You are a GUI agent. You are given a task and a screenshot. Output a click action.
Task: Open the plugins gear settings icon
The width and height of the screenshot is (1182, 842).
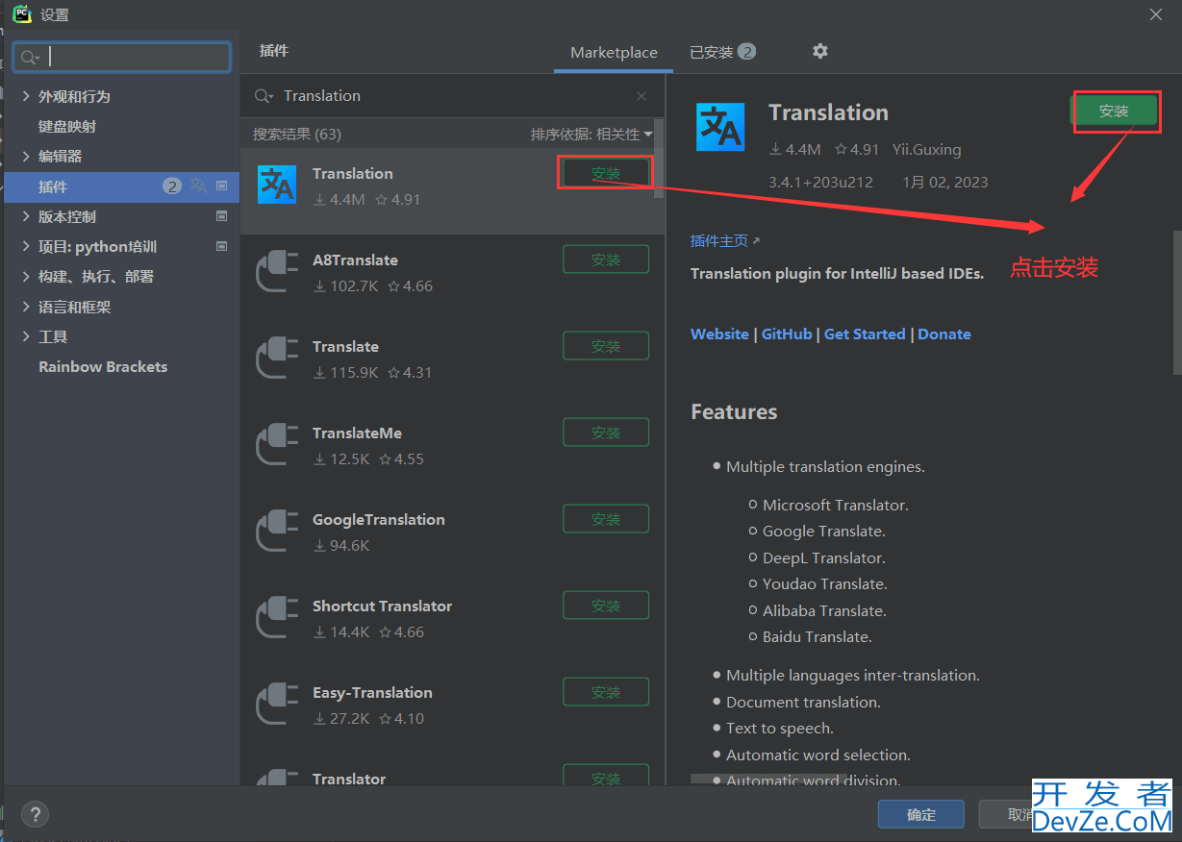click(819, 51)
